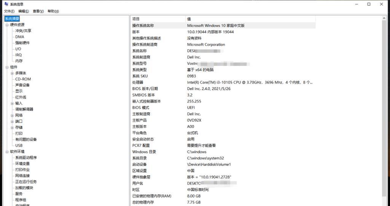Select the 程序组 tree item
Viewport: 390px width, 206px height.
coord(21,200)
